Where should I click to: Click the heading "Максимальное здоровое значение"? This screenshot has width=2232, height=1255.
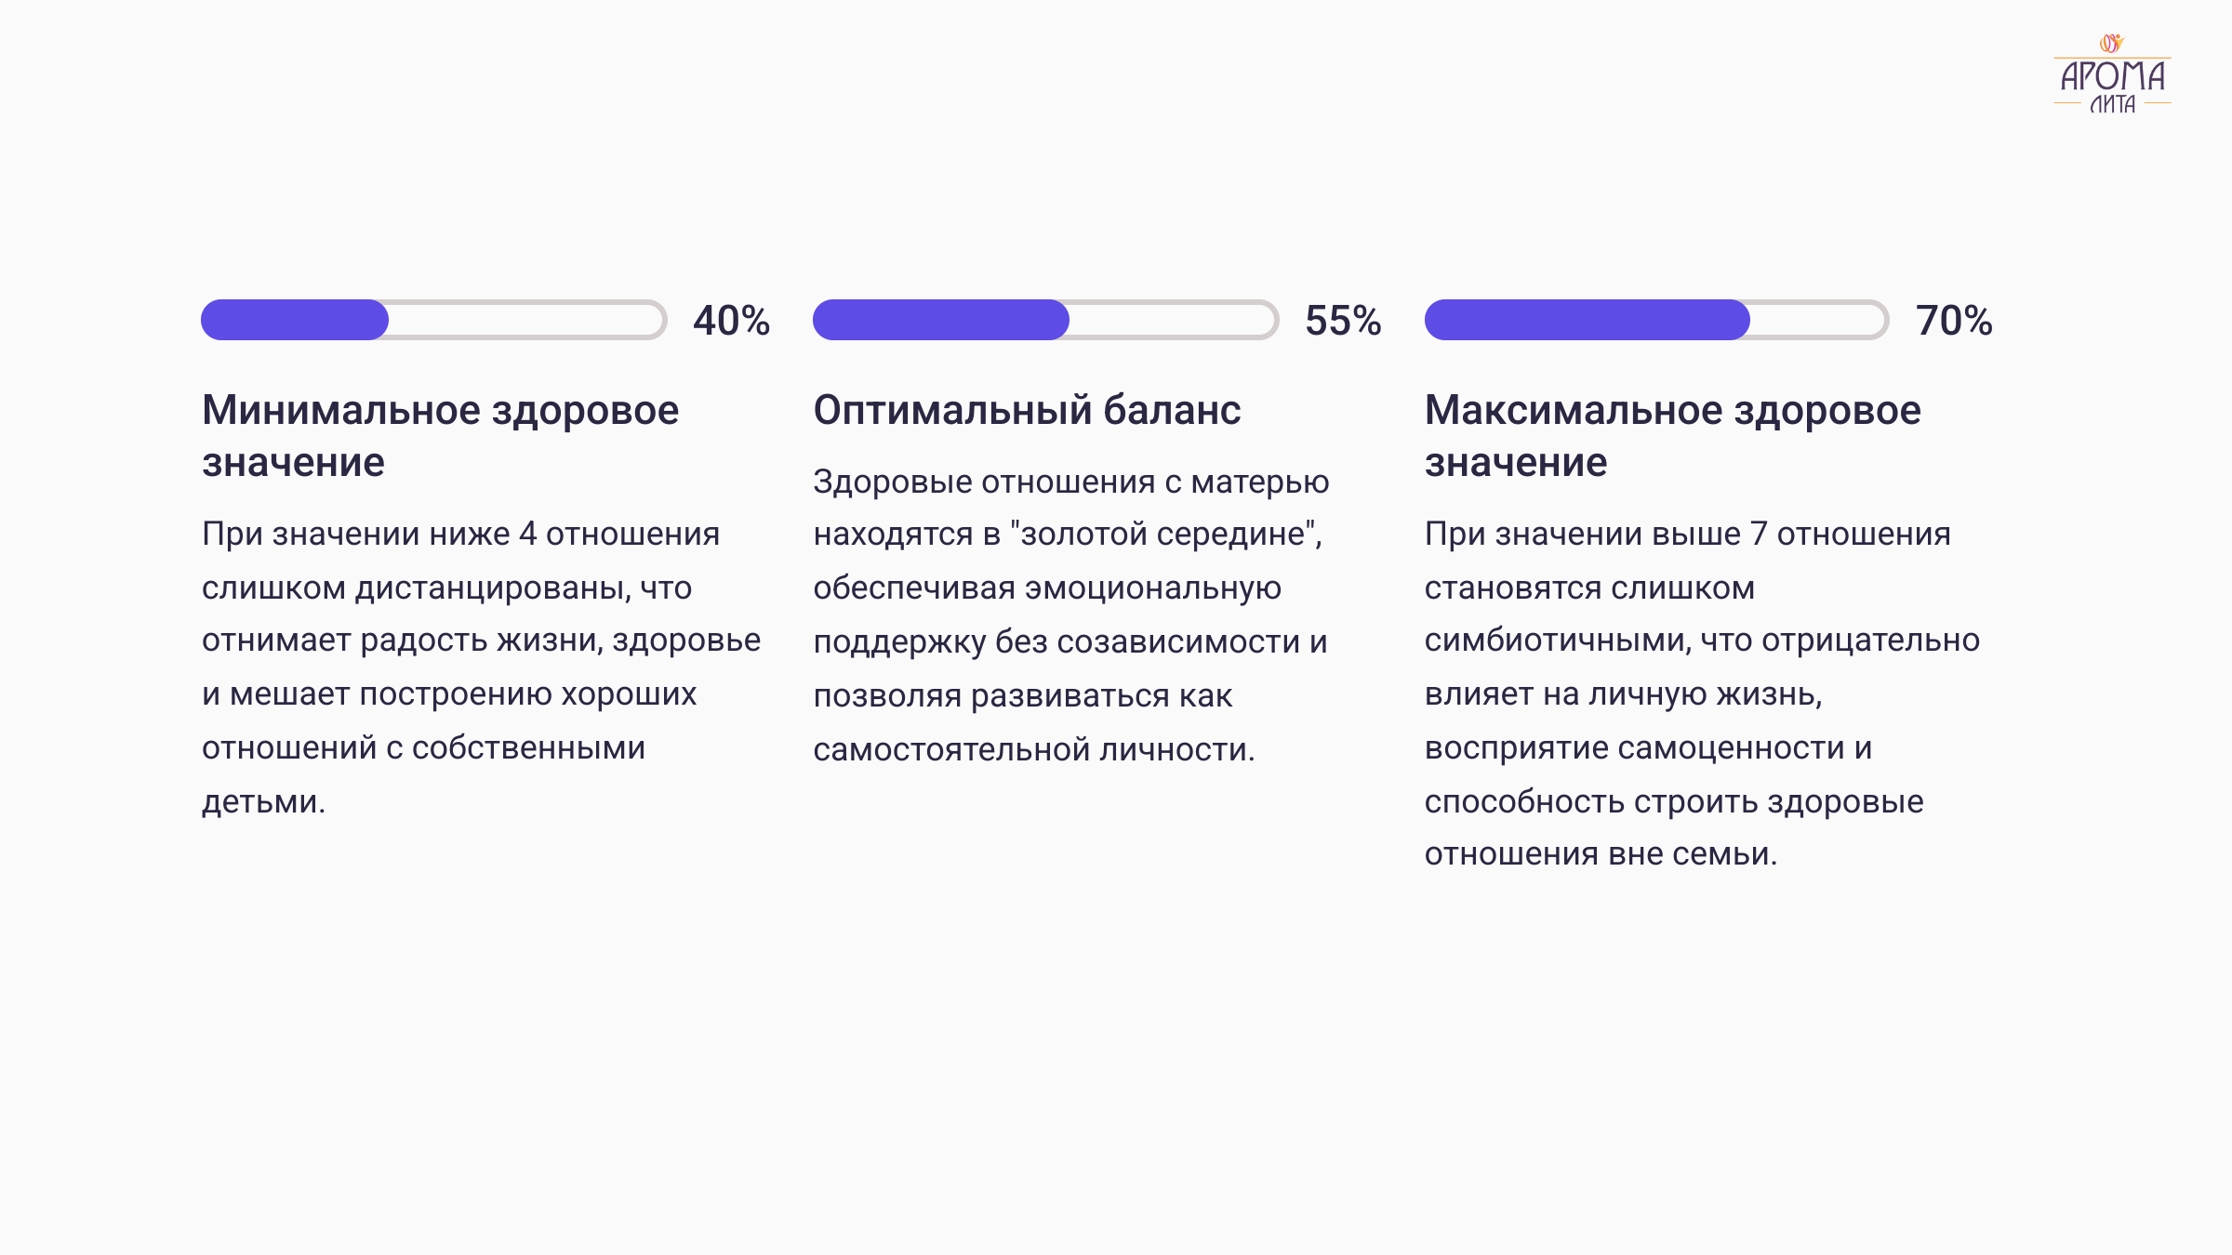coord(1672,436)
